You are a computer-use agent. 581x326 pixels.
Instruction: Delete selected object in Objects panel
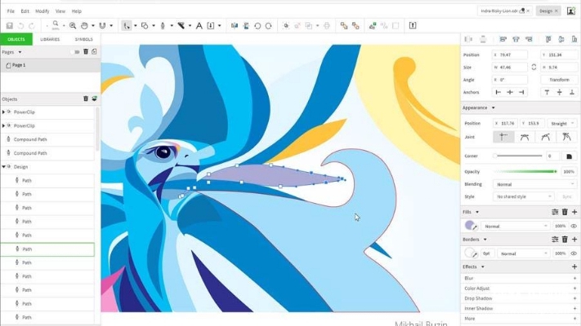click(x=86, y=99)
